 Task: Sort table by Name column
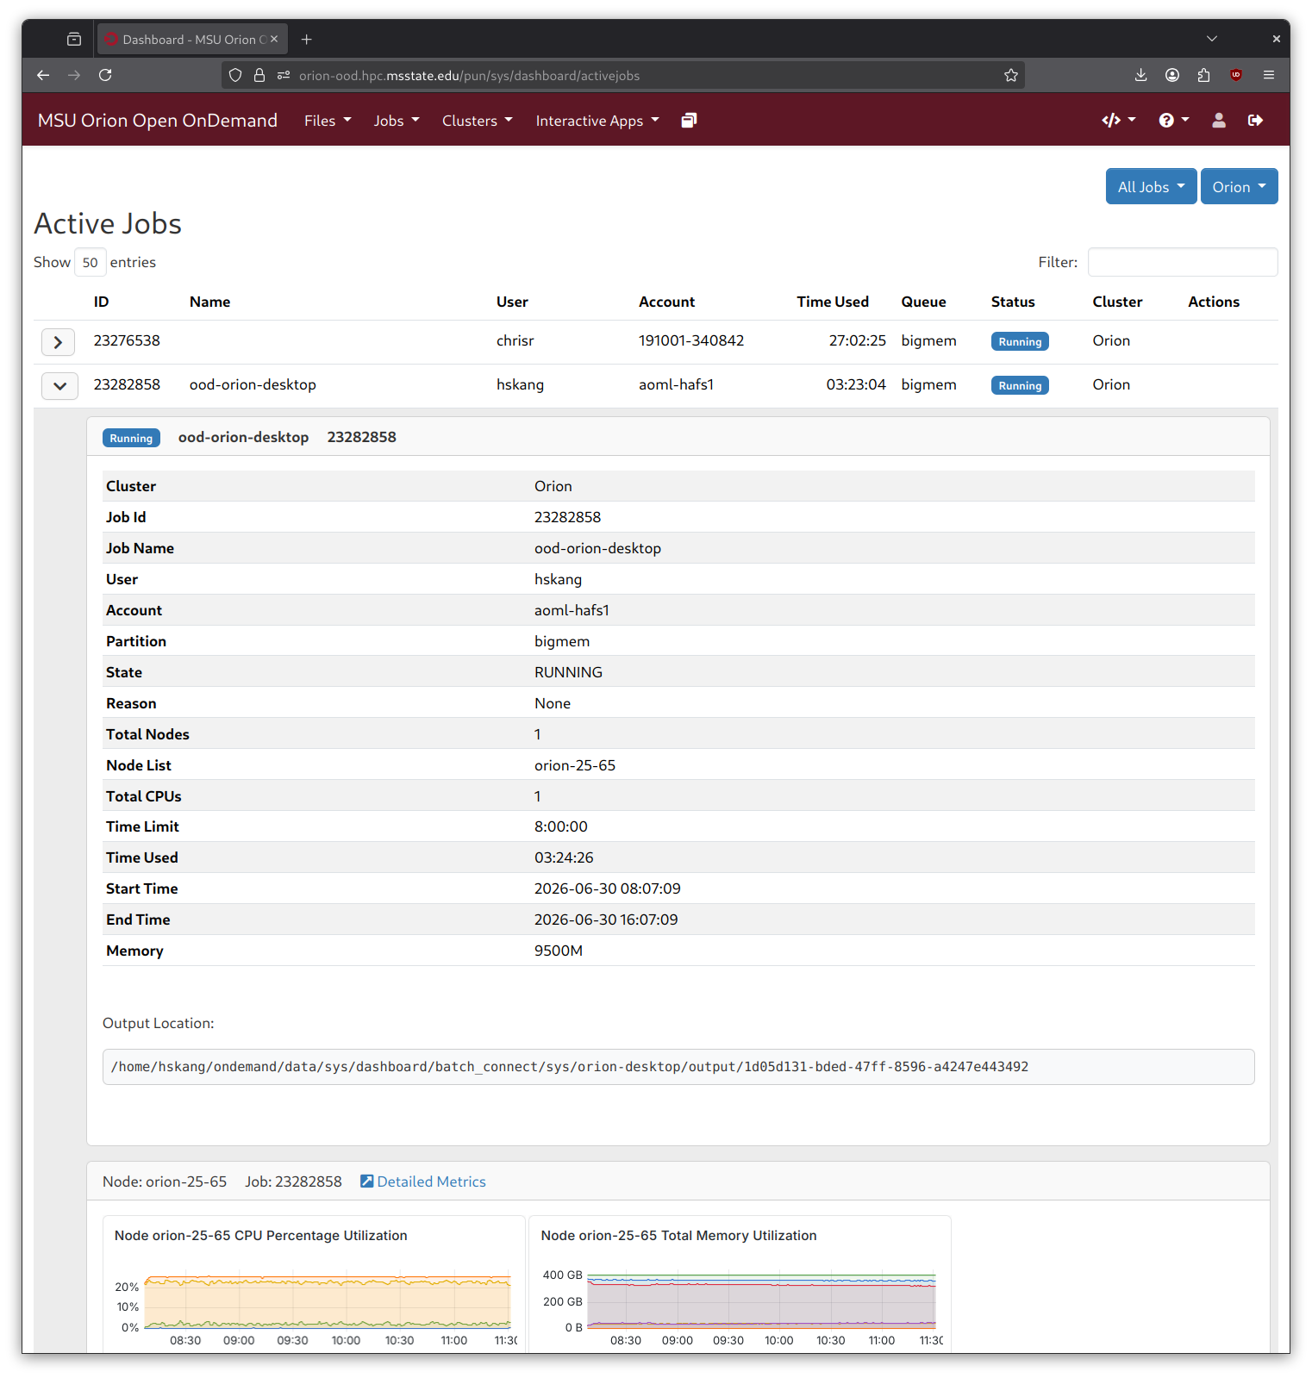209,302
